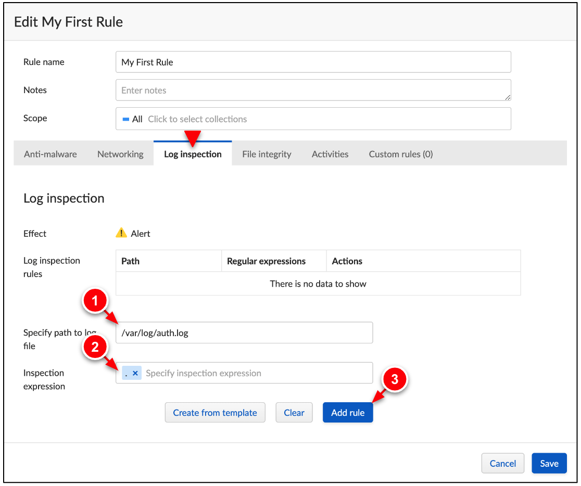581x486 pixels.
Task: Click the Enter notes text area
Action: pyautogui.click(x=312, y=90)
